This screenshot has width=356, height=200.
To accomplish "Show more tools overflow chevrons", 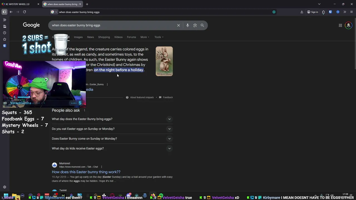I will pyautogui.click(x=345, y=12).
